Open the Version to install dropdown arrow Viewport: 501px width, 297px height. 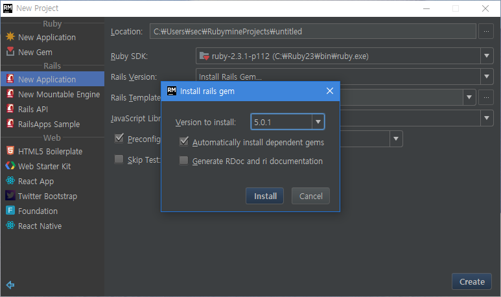pyautogui.click(x=318, y=122)
